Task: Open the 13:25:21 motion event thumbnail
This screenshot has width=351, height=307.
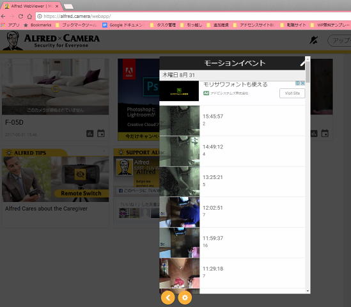Action: (x=179, y=182)
